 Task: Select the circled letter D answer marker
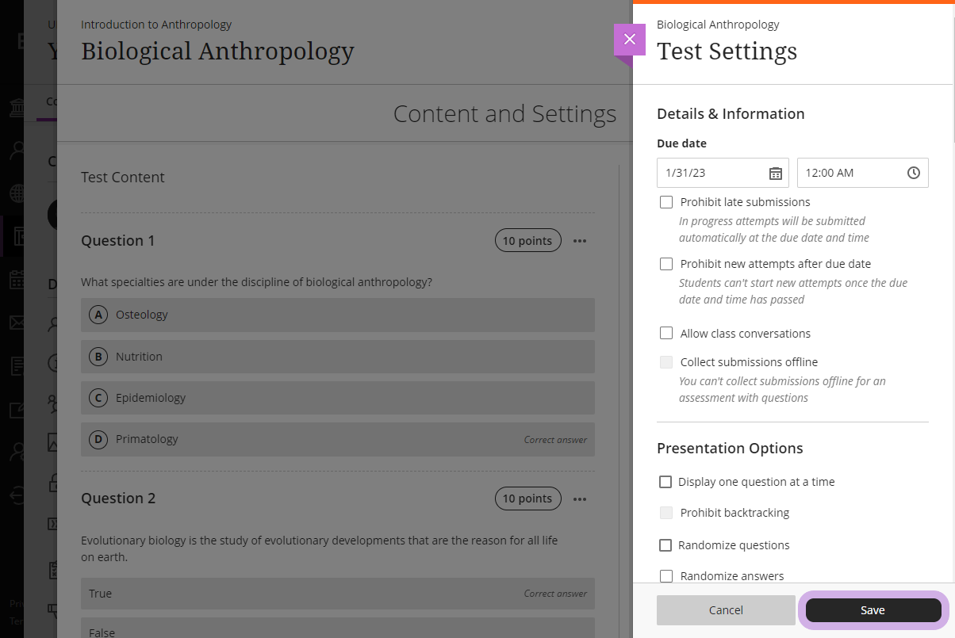(x=98, y=439)
